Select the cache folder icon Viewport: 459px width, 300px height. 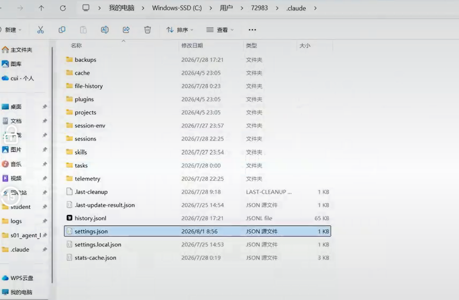69,73
